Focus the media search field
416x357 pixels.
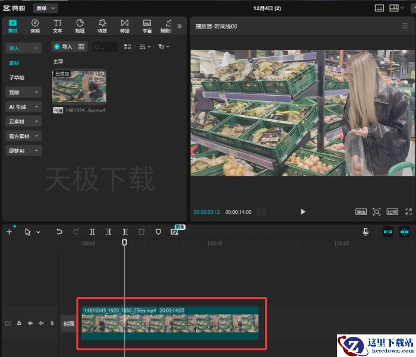(105, 47)
